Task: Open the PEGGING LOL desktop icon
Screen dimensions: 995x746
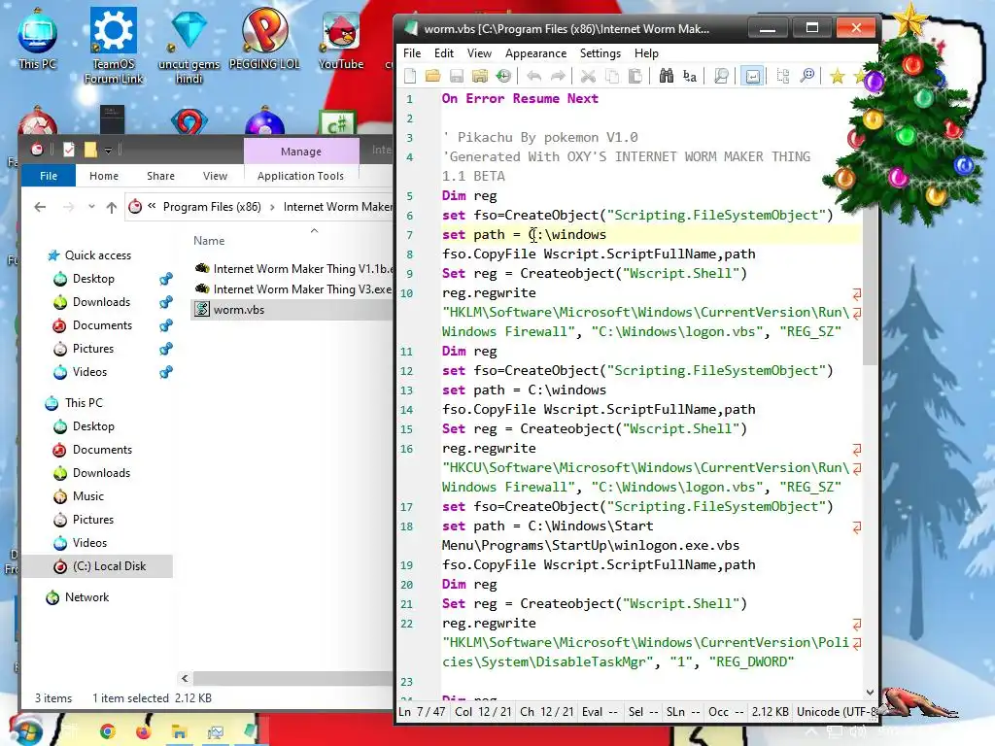Action: (x=264, y=39)
